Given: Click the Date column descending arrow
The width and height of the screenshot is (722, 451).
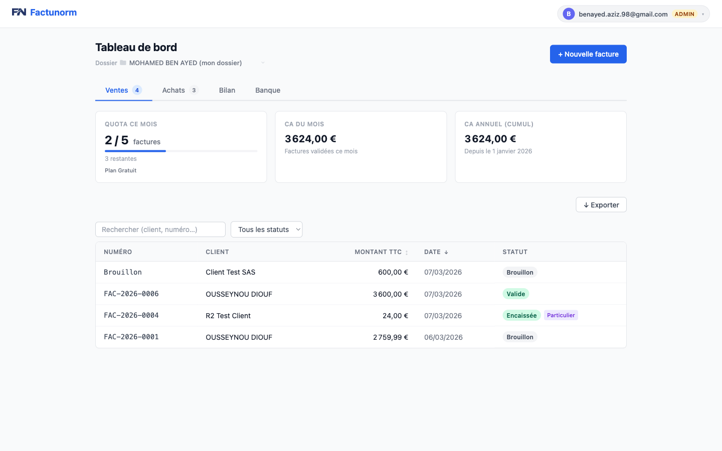Looking at the screenshot, I should tap(446, 253).
